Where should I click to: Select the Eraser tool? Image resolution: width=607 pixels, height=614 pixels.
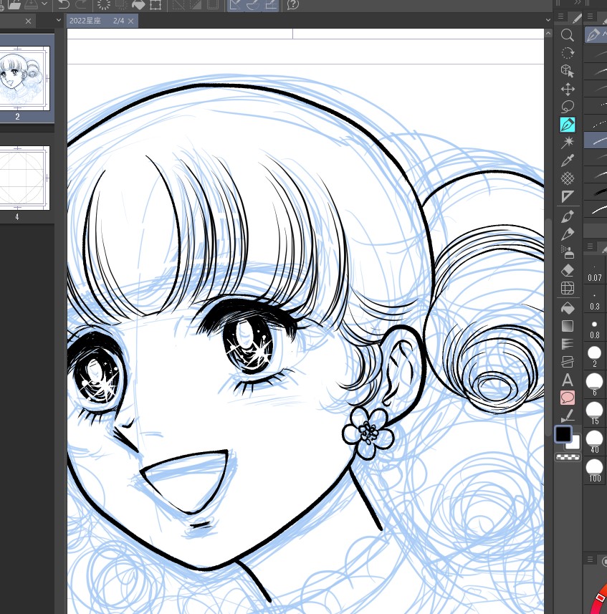pyautogui.click(x=567, y=270)
